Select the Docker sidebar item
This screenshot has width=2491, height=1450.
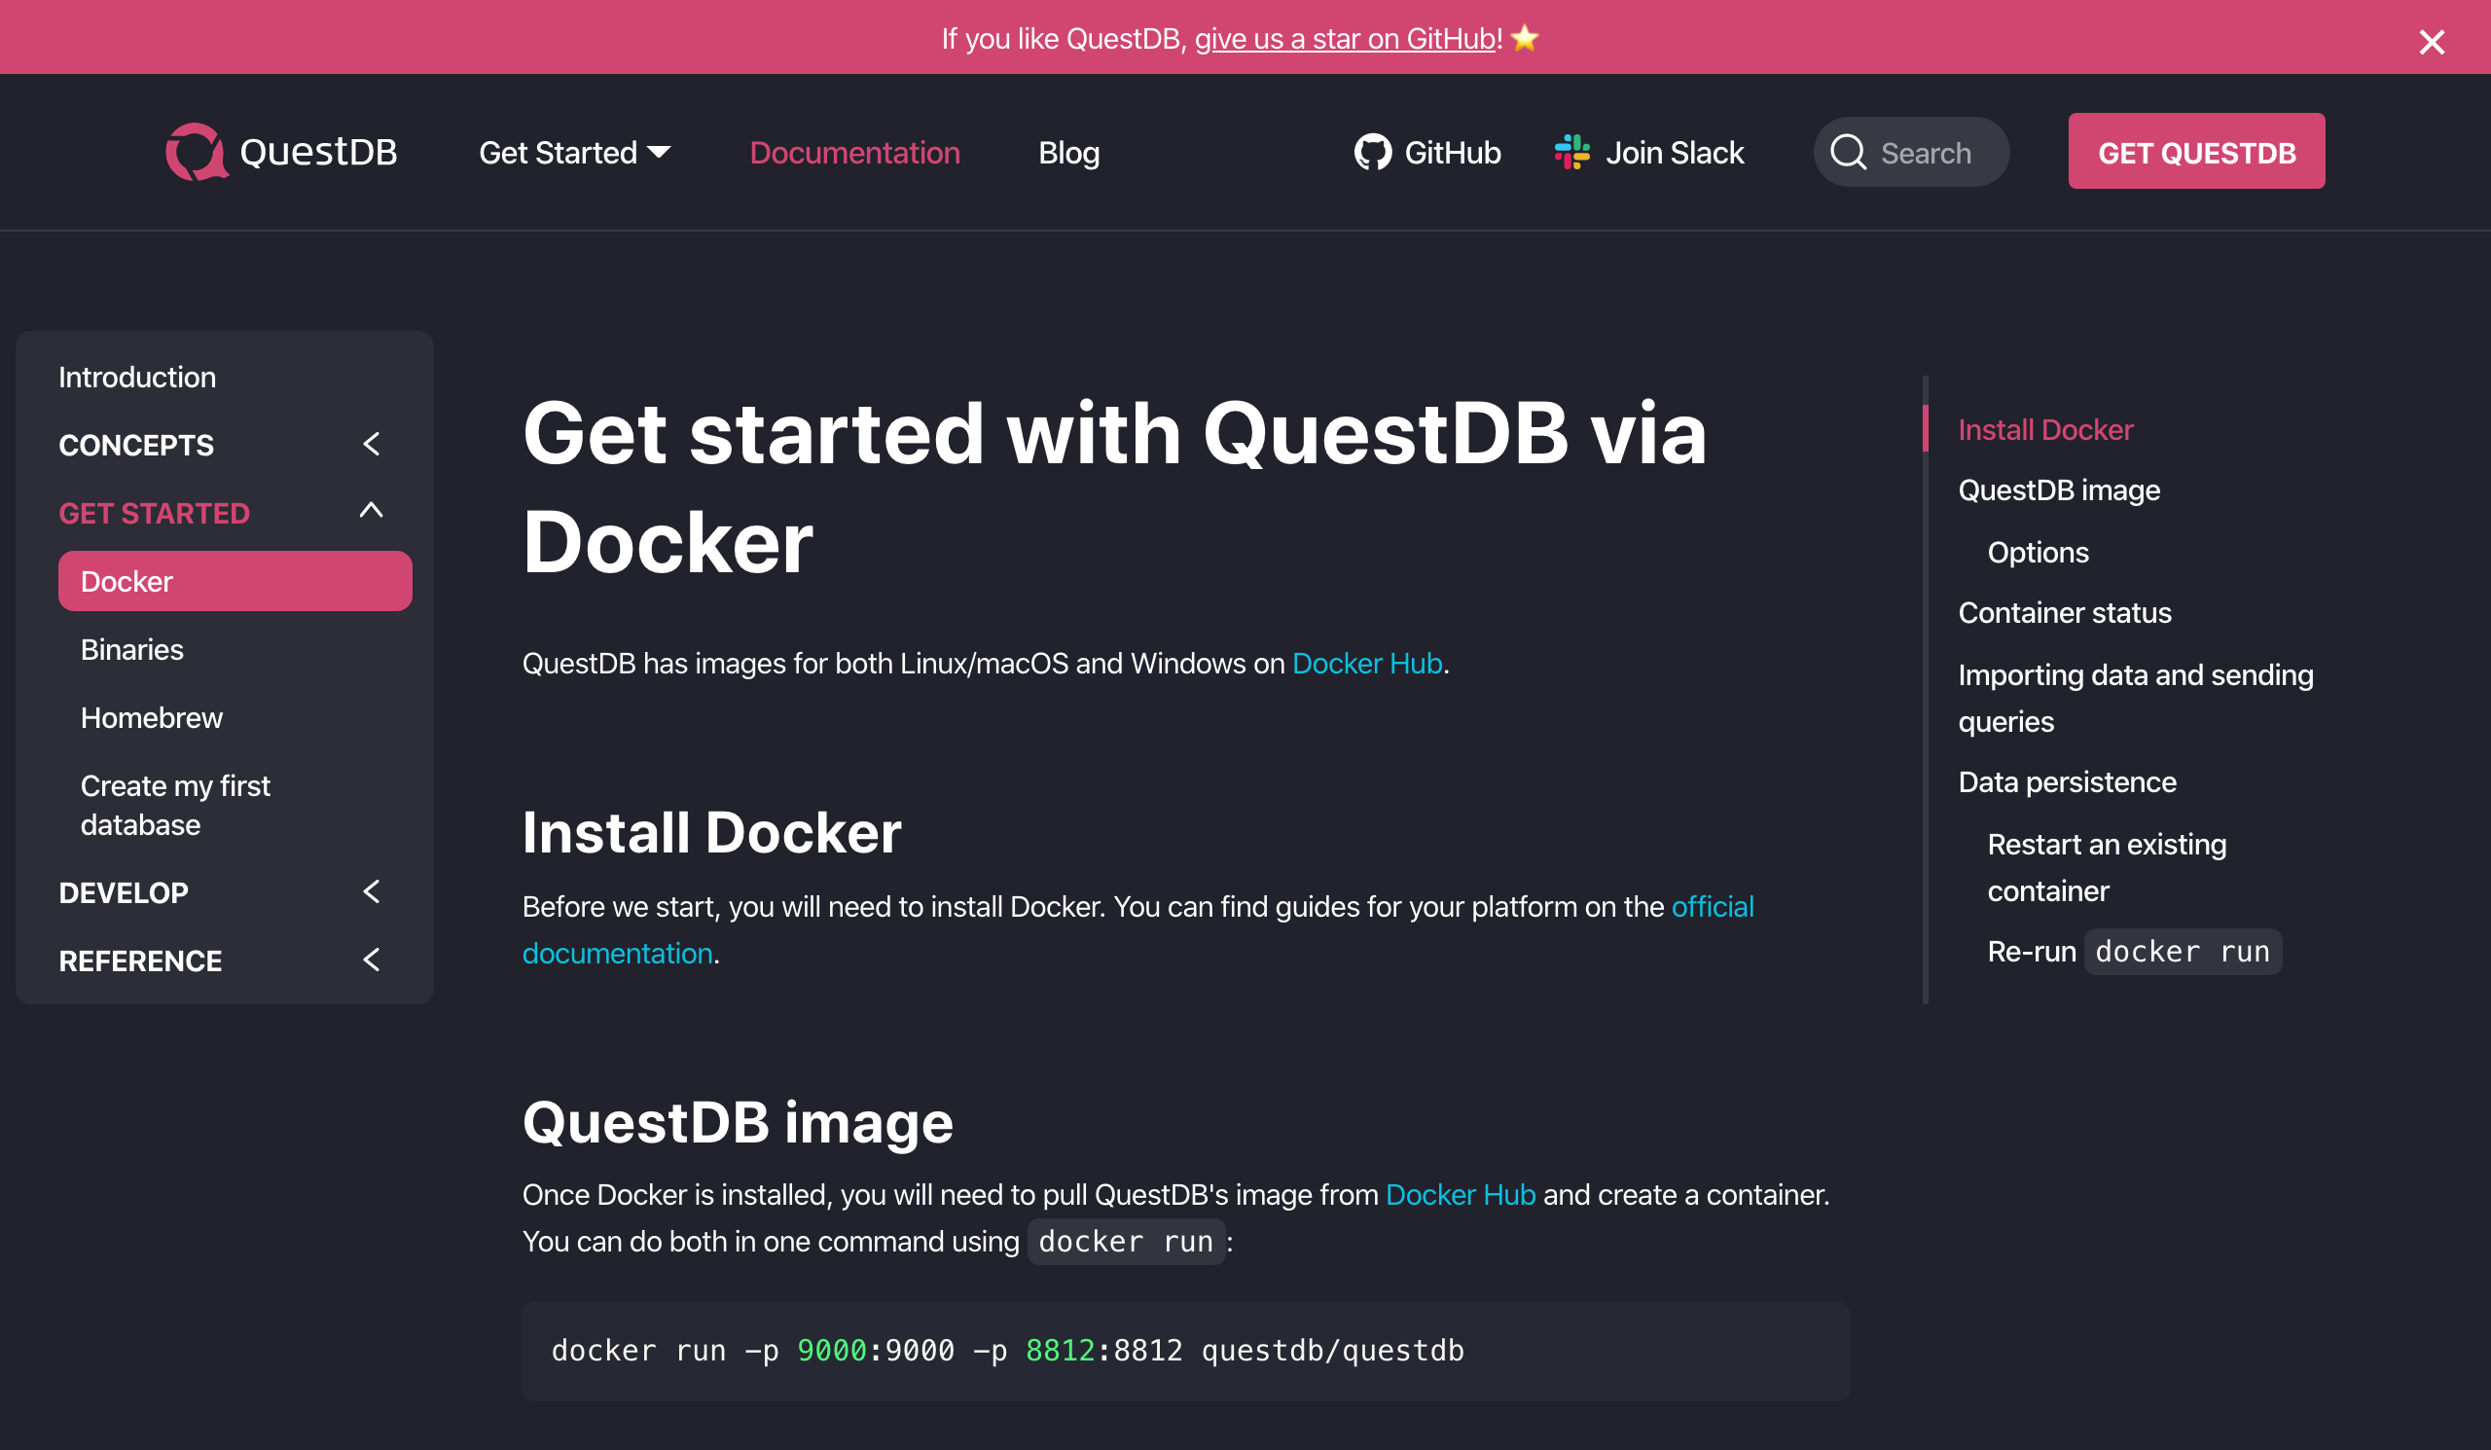[235, 581]
